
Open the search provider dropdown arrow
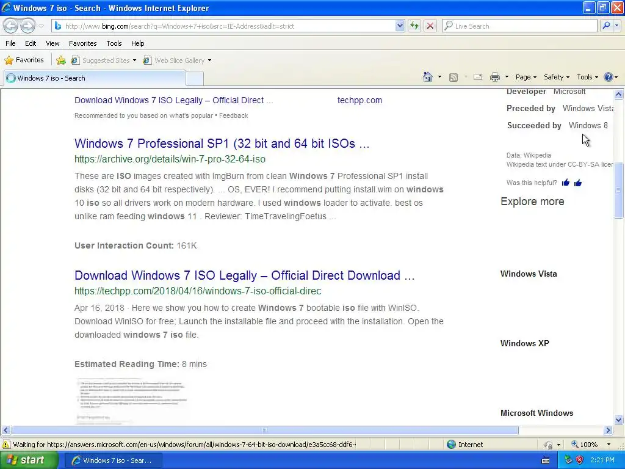(616, 26)
